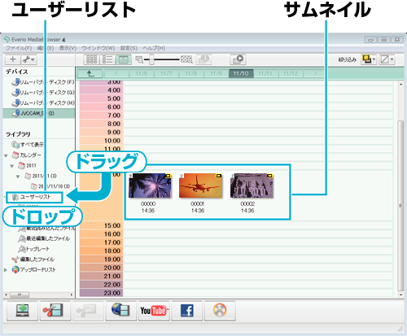Open the 表示(V) menu
This screenshot has width=407, height=336.
tap(68, 48)
